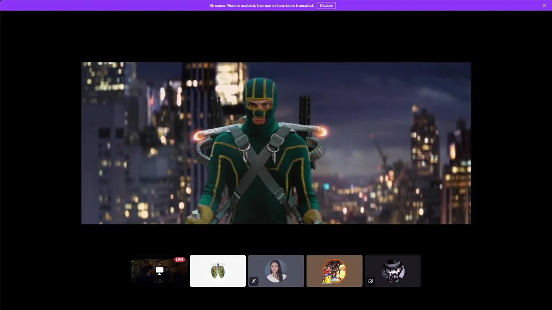Image resolution: width=552 pixels, height=310 pixels.
Task: Click the red LIVE badge
Action: 180,260
